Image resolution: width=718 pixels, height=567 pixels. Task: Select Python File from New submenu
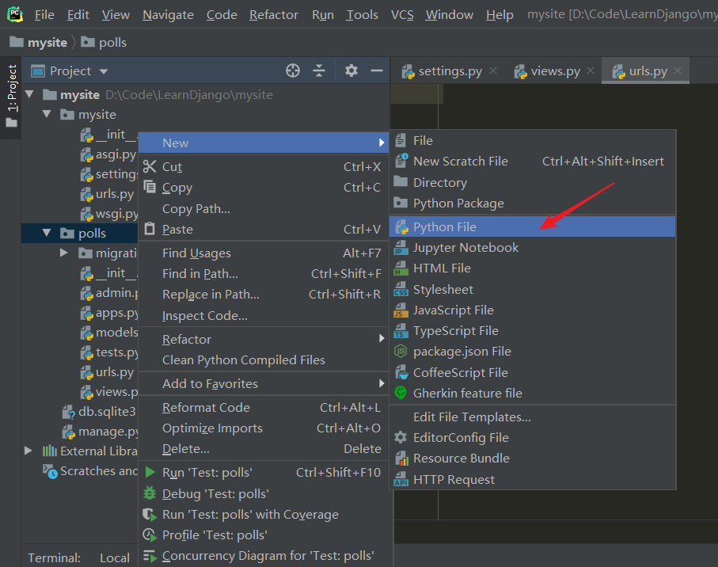click(532, 226)
